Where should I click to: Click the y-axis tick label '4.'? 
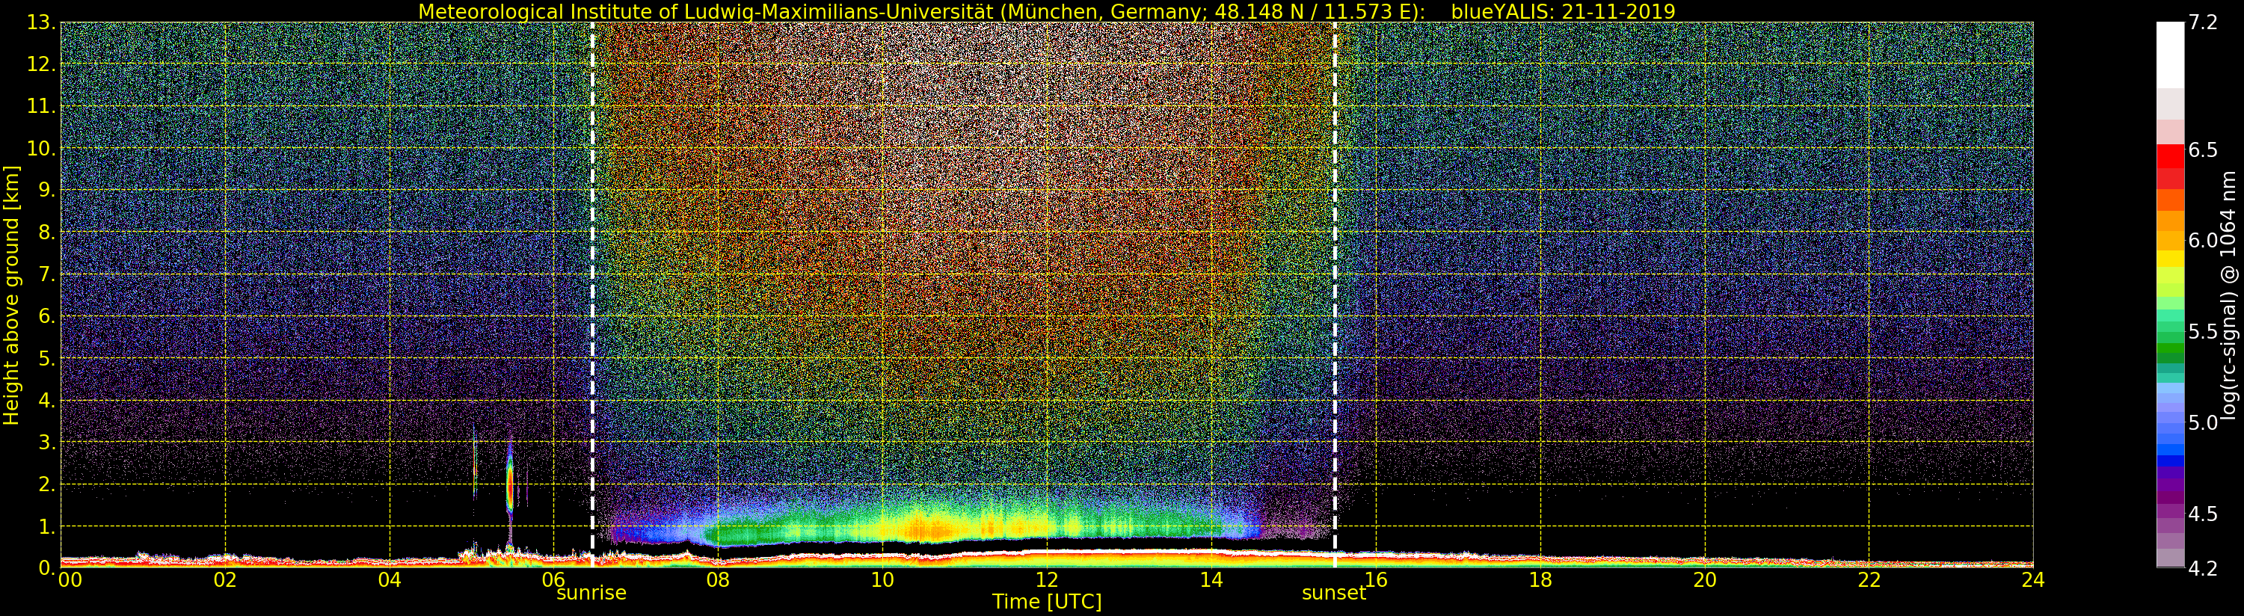point(47,400)
